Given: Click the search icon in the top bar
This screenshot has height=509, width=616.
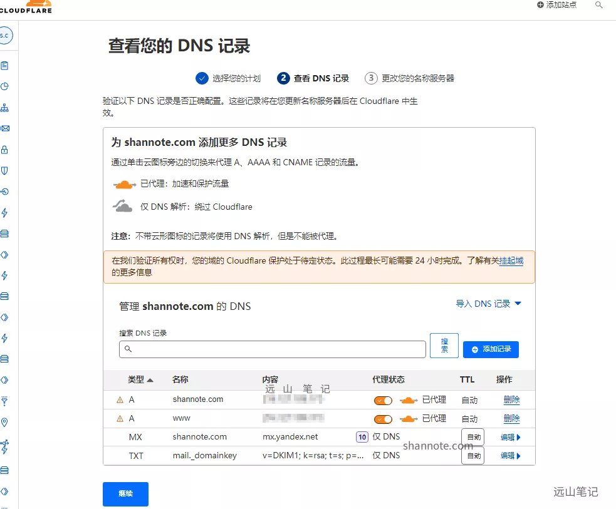Looking at the screenshot, I should (598, 6).
